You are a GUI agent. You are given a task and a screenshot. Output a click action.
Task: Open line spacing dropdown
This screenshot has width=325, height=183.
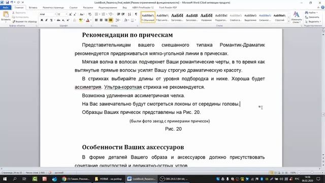point(118,20)
